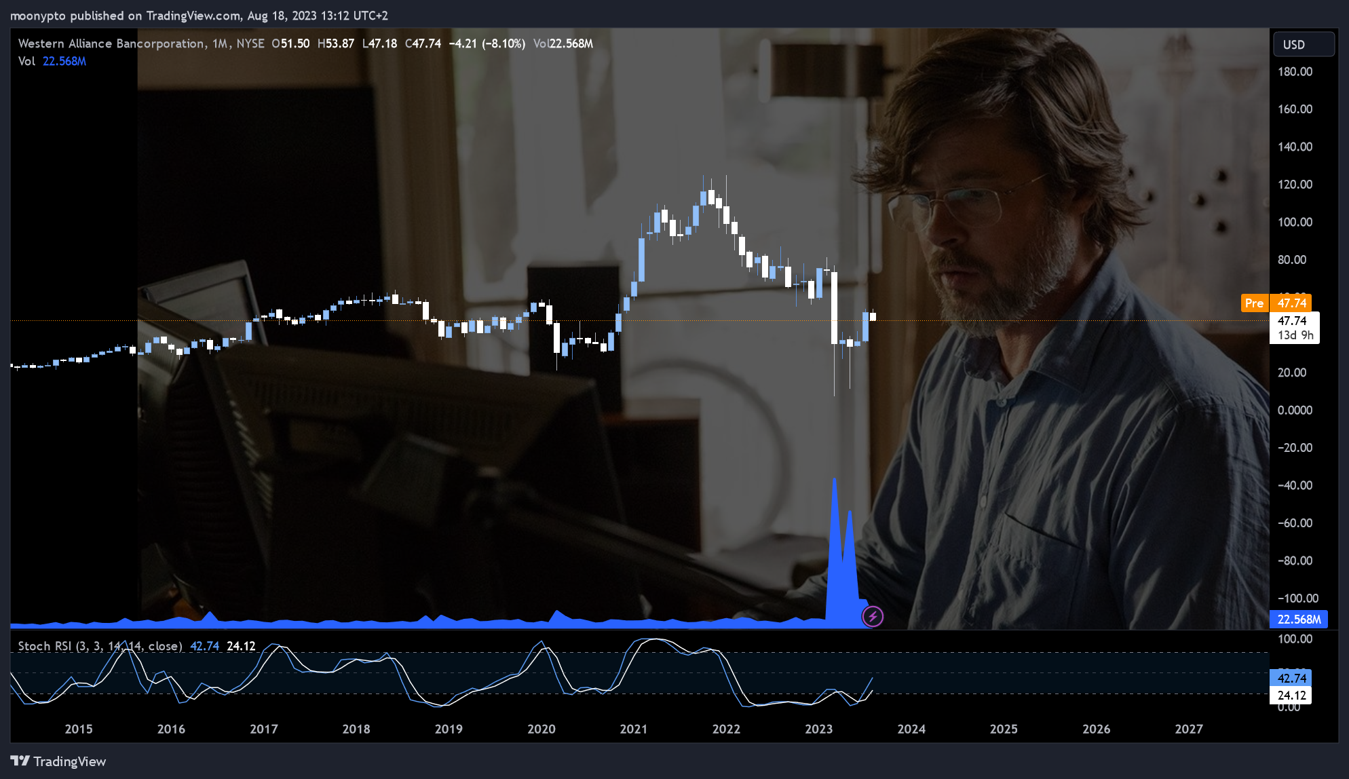
Task: Click the 2021 label on time axis
Action: pos(634,729)
